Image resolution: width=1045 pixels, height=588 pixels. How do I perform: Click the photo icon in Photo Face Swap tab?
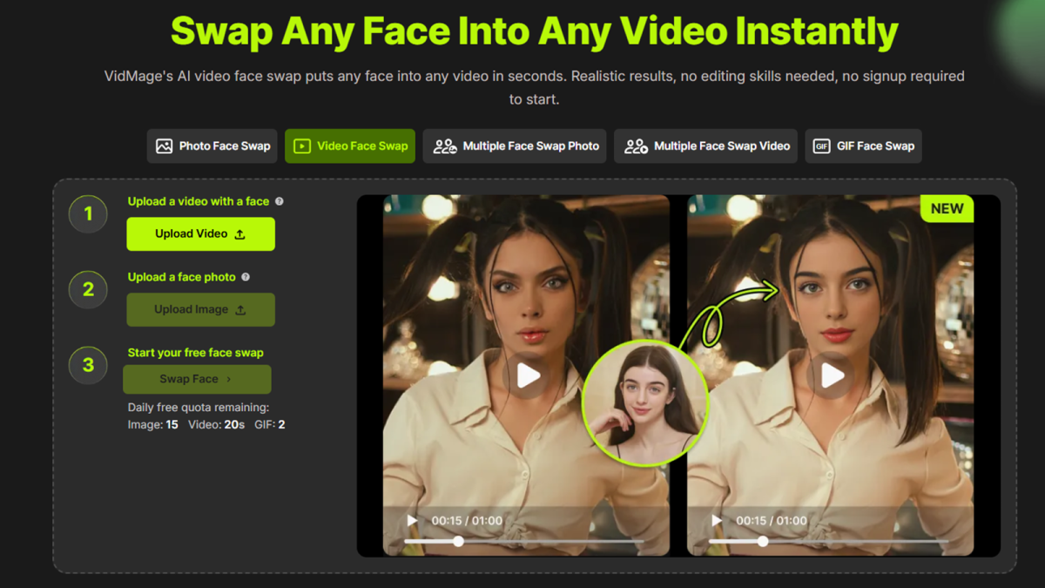[x=164, y=146]
